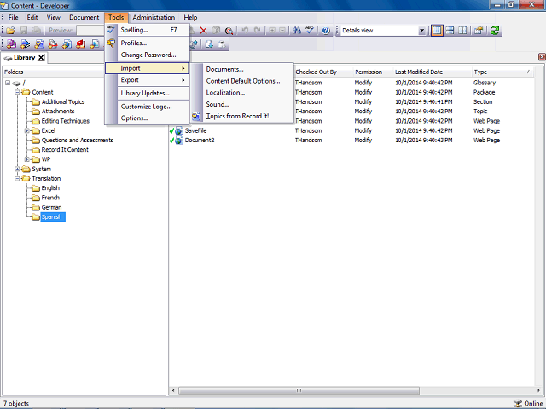
Task: Click the SaveFile web page icon
Action: tap(179, 130)
